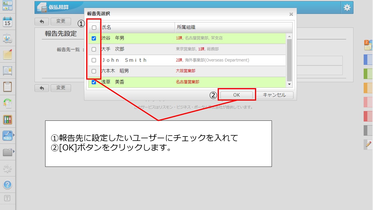Expand the folder icon submenu arrow
Image resolution: width=373 pixels, height=210 pixels.
tap(14, 151)
